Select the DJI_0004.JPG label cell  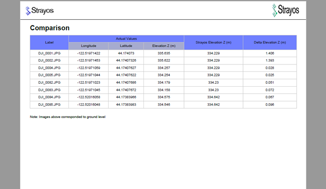point(49,68)
